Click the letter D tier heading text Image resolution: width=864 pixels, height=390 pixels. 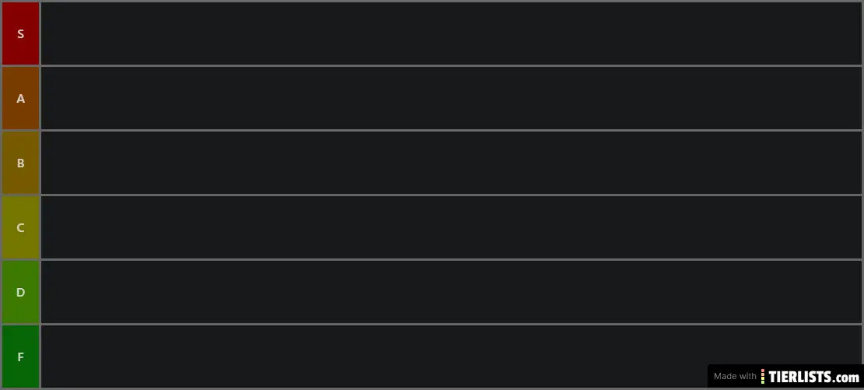coord(20,293)
